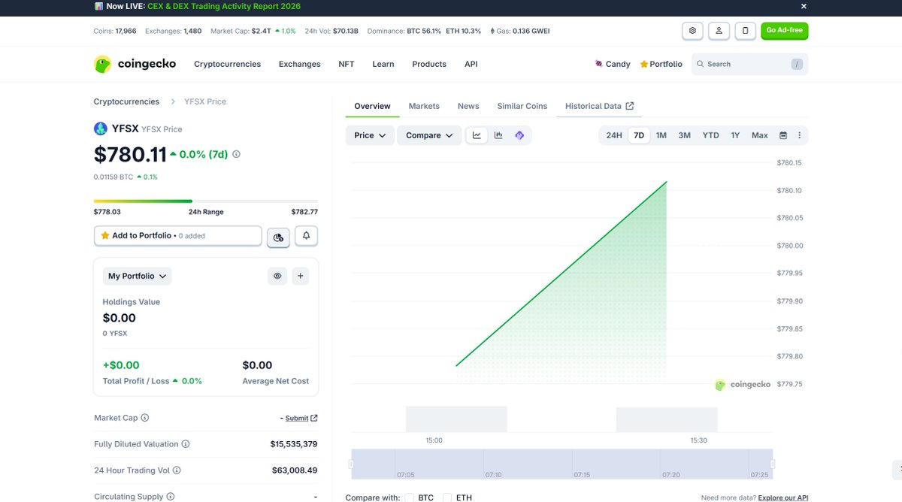The width and height of the screenshot is (902, 502).
Task: Select the line chart view icon
Action: [x=477, y=135]
